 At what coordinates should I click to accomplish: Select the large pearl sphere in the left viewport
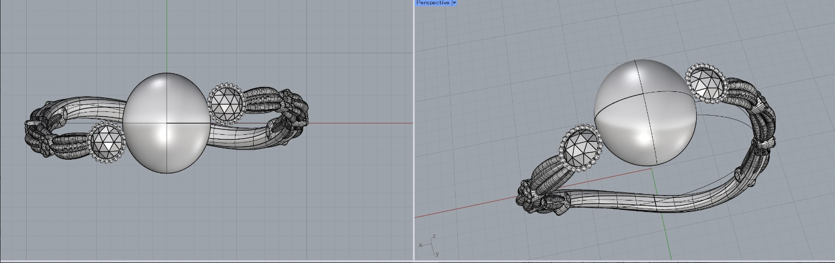pos(167,123)
